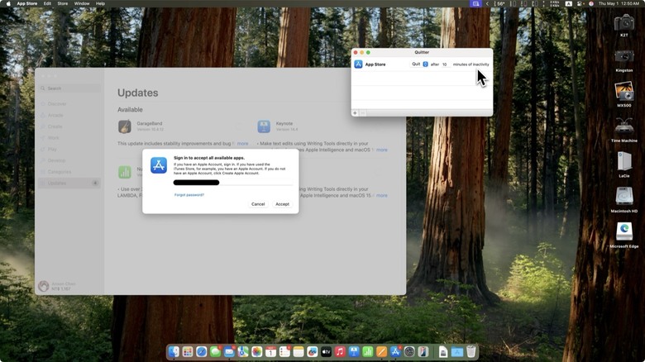
Task: Select Discover in the App Store sidebar
Action: click(x=69, y=104)
